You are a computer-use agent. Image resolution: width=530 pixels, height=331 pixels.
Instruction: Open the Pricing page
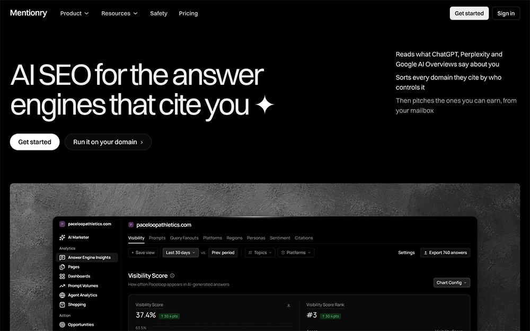(188, 14)
